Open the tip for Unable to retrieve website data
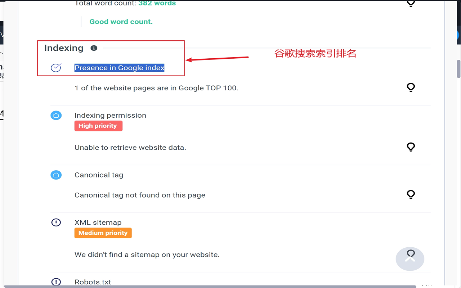The image size is (461, 288). 411,147
